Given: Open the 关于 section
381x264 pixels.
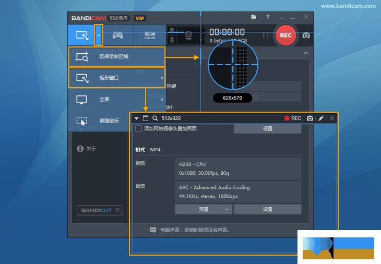Looking at the screenshot, I should click(86, 149).
